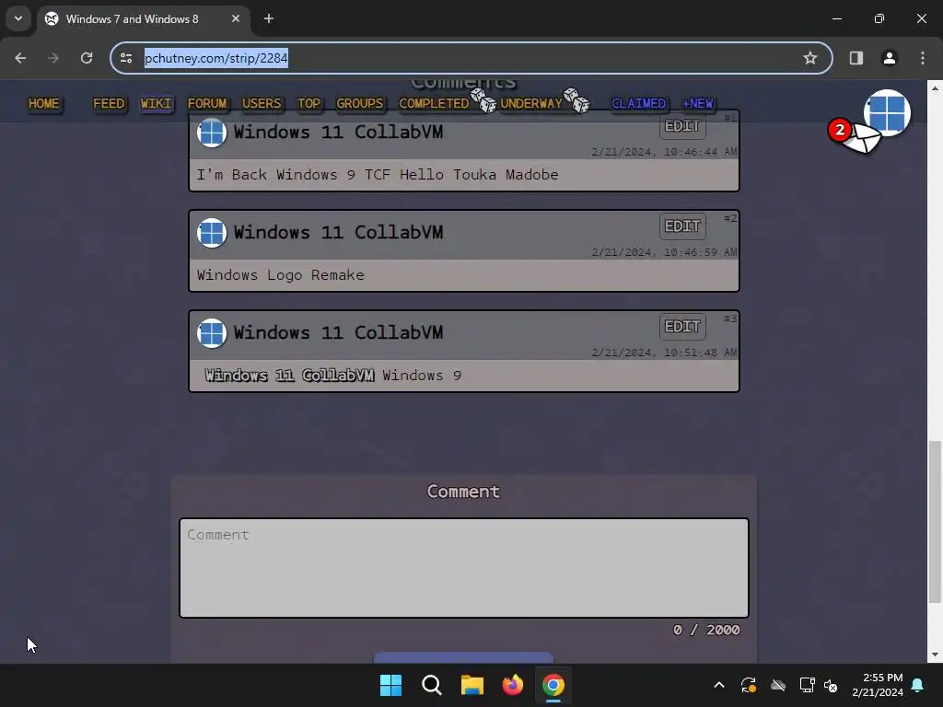Open the Chrome side panel
The height and width of the screenshot is (707, 943).
pos(856,58)
